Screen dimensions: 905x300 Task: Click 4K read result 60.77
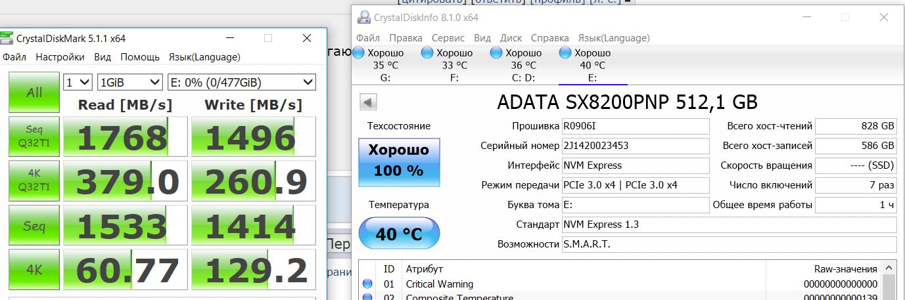tap(124, 269)
